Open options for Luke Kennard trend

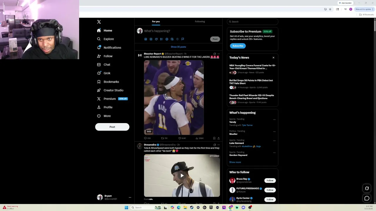click(274, 141)
